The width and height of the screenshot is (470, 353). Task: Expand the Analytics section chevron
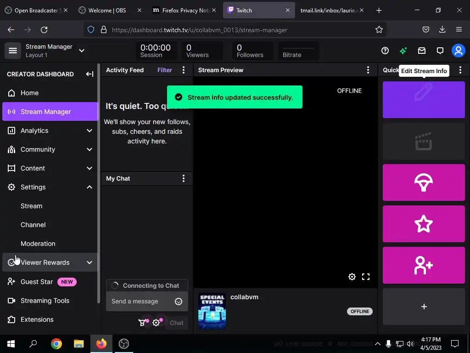[90, 131]
